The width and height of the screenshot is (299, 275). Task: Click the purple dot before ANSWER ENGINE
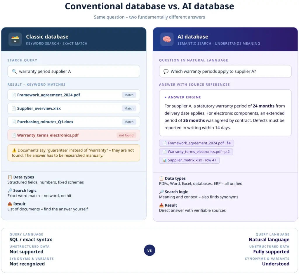point(165,97)
